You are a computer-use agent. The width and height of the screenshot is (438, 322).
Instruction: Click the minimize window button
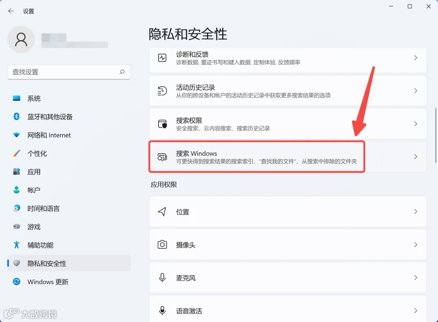coord(391,6)
